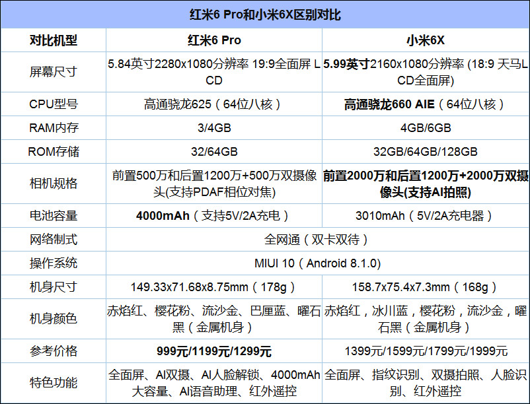
Task: Select the 机身颜色 row label
Action: 54,319
